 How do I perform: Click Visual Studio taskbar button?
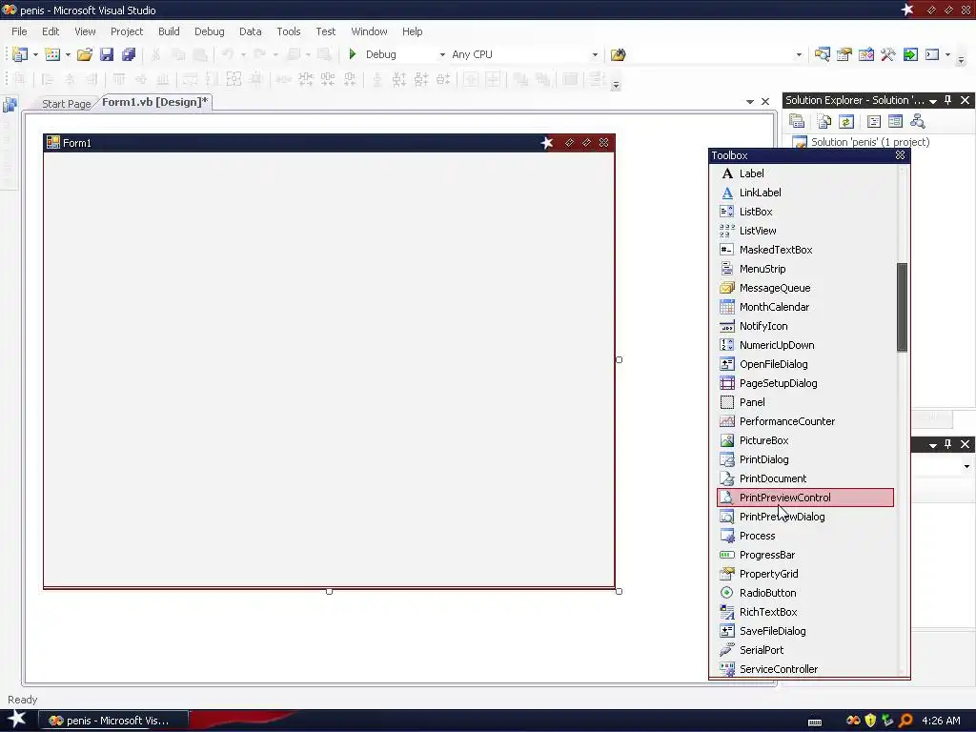click(113, 721)
